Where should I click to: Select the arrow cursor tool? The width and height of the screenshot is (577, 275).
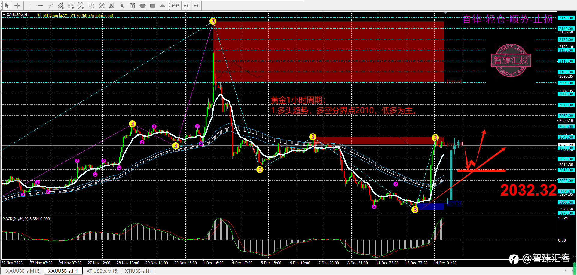click(x=7, y=5)
